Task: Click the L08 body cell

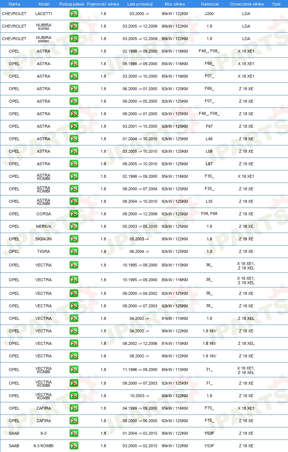Action: coord(209,151)
